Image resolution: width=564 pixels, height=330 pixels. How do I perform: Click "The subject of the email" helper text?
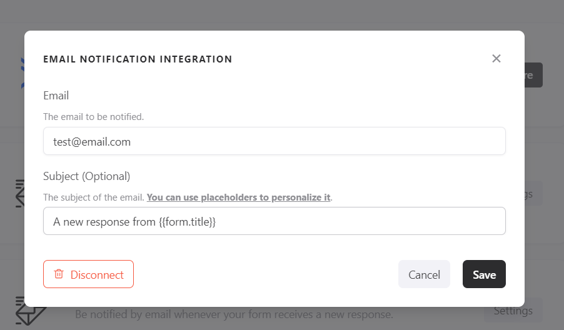click(94, 197)
